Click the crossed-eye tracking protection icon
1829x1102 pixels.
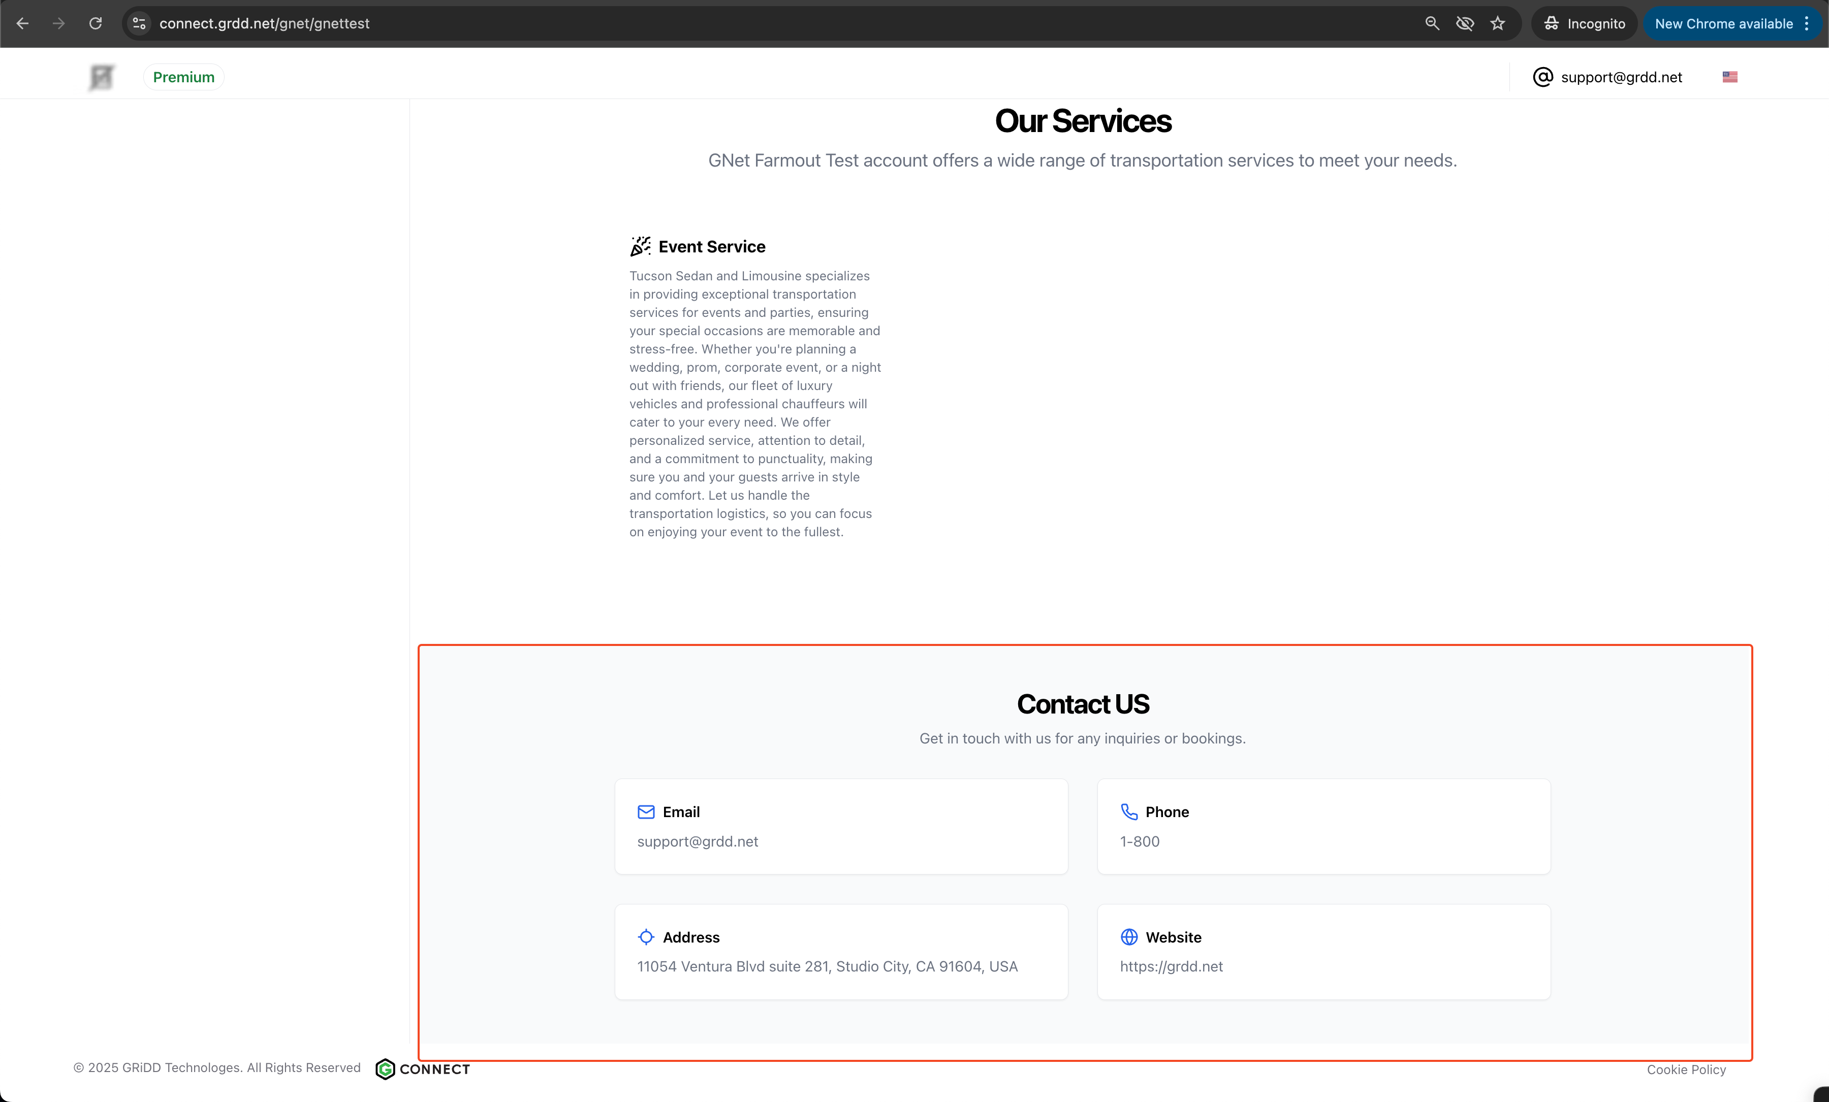tap(1465, 24)
